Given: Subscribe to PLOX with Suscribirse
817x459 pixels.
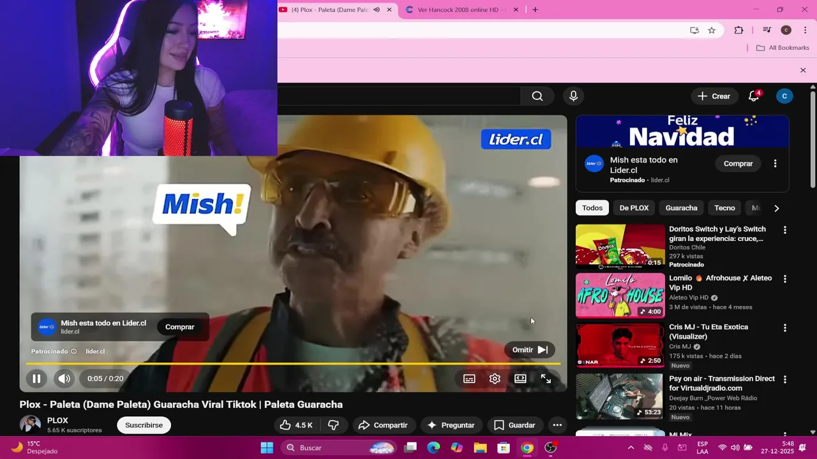Looking at the screenshot, I should (144, 425).
